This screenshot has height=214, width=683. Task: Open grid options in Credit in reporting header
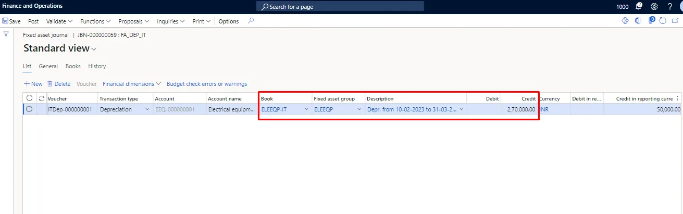click(677, 98)
